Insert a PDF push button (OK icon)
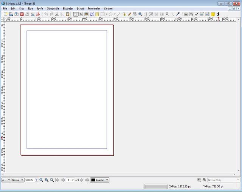242x192 pixels. click(x=186, y=14)
